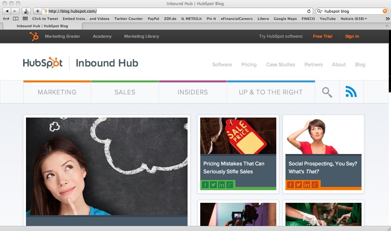
Task: Open the Sale Price tag article thumbnail
Action: click(238, 136)
